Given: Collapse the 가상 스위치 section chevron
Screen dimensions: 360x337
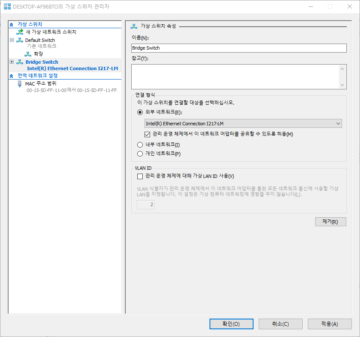Looking at the screenshot, I should [11, 24].
